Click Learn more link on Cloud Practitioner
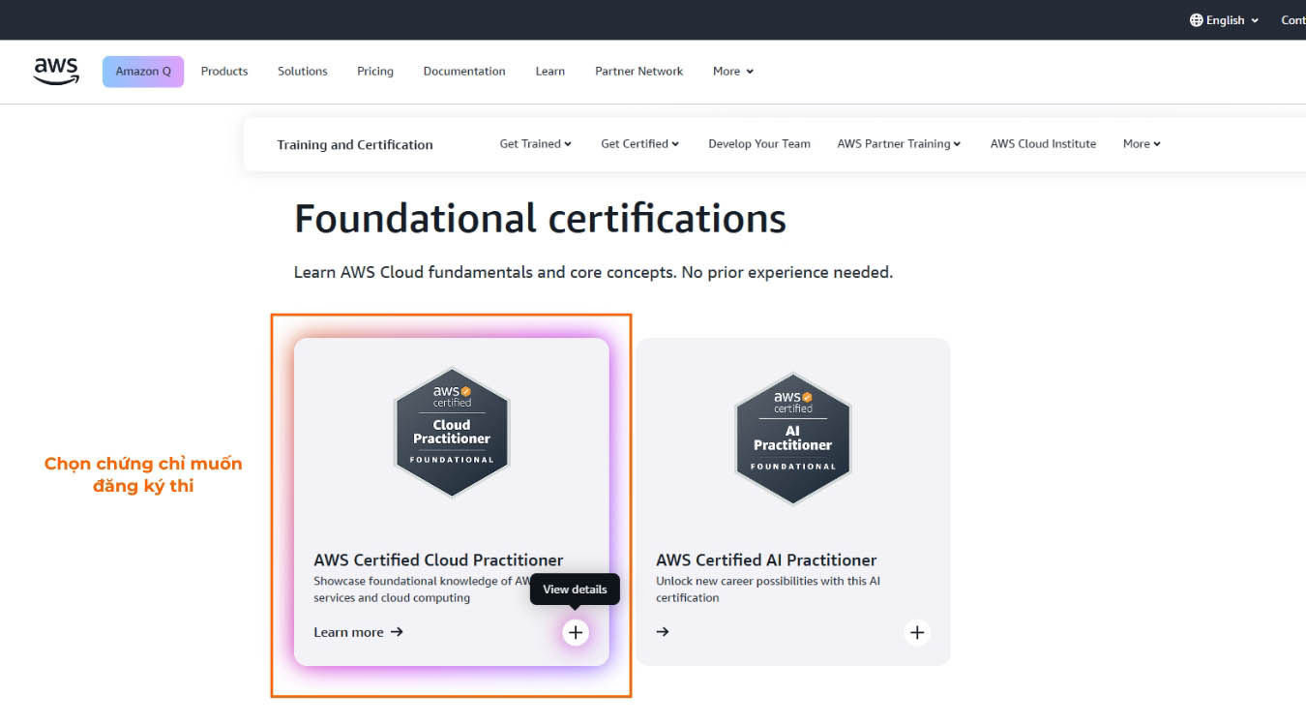Screen dimensions: 1306x726 coord(358,632)
